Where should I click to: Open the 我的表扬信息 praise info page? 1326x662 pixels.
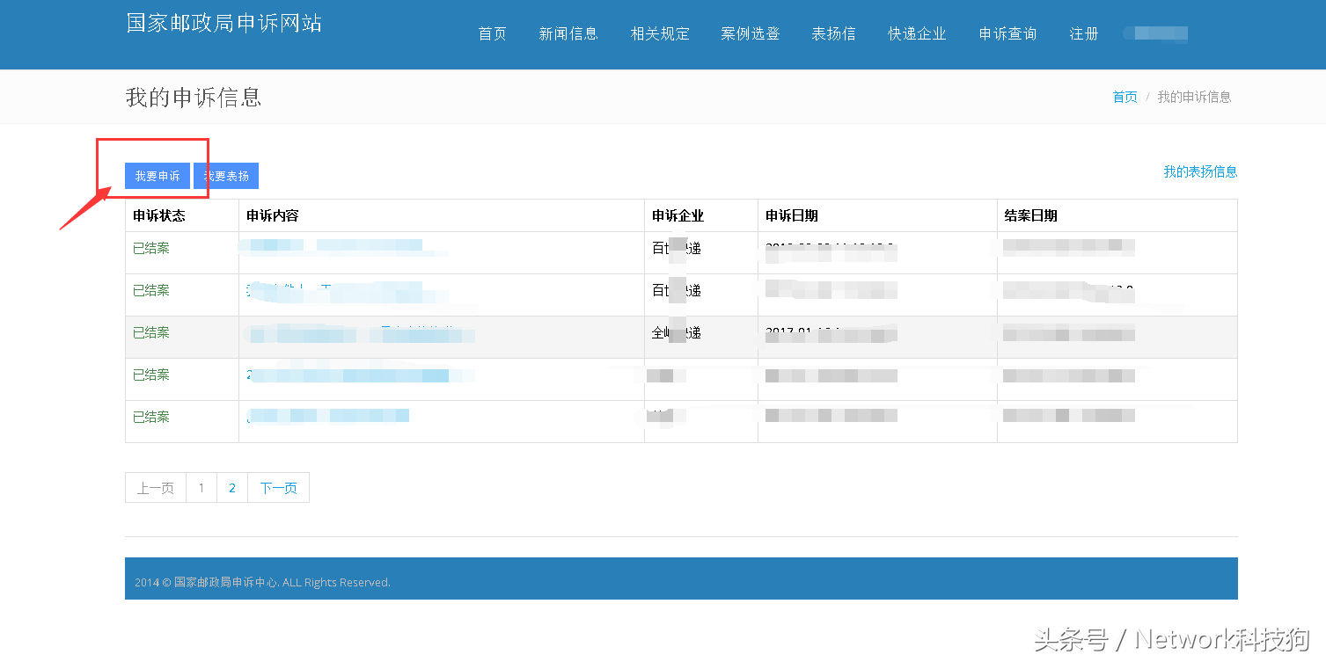coord(1199,172)
